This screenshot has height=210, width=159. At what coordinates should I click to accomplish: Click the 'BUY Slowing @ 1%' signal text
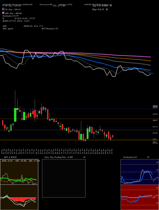(50, 29)
